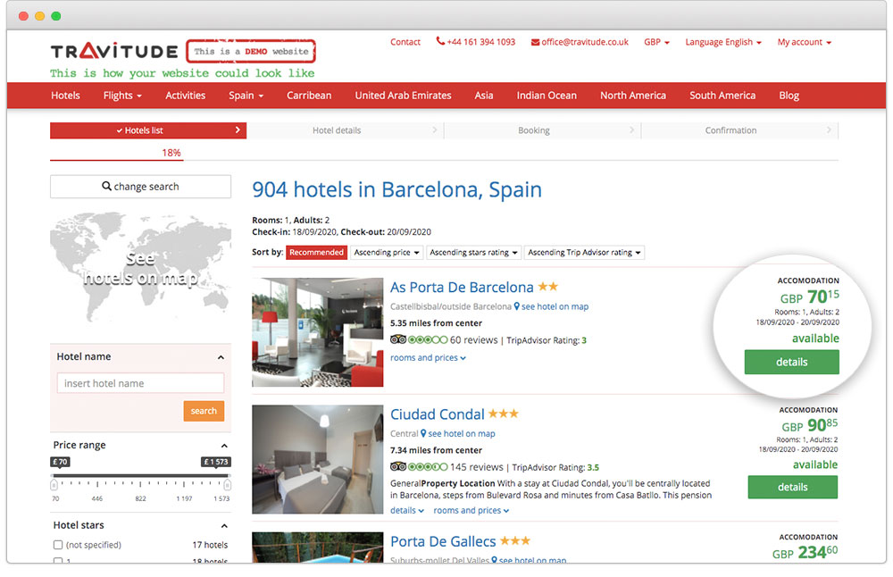Click the Travitude logo
Screen dimensions: 893x577
coord(114,52)
